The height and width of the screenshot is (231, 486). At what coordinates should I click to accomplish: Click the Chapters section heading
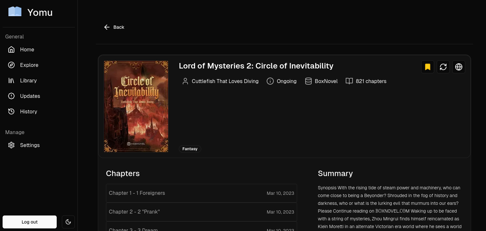tap(123, 173)
